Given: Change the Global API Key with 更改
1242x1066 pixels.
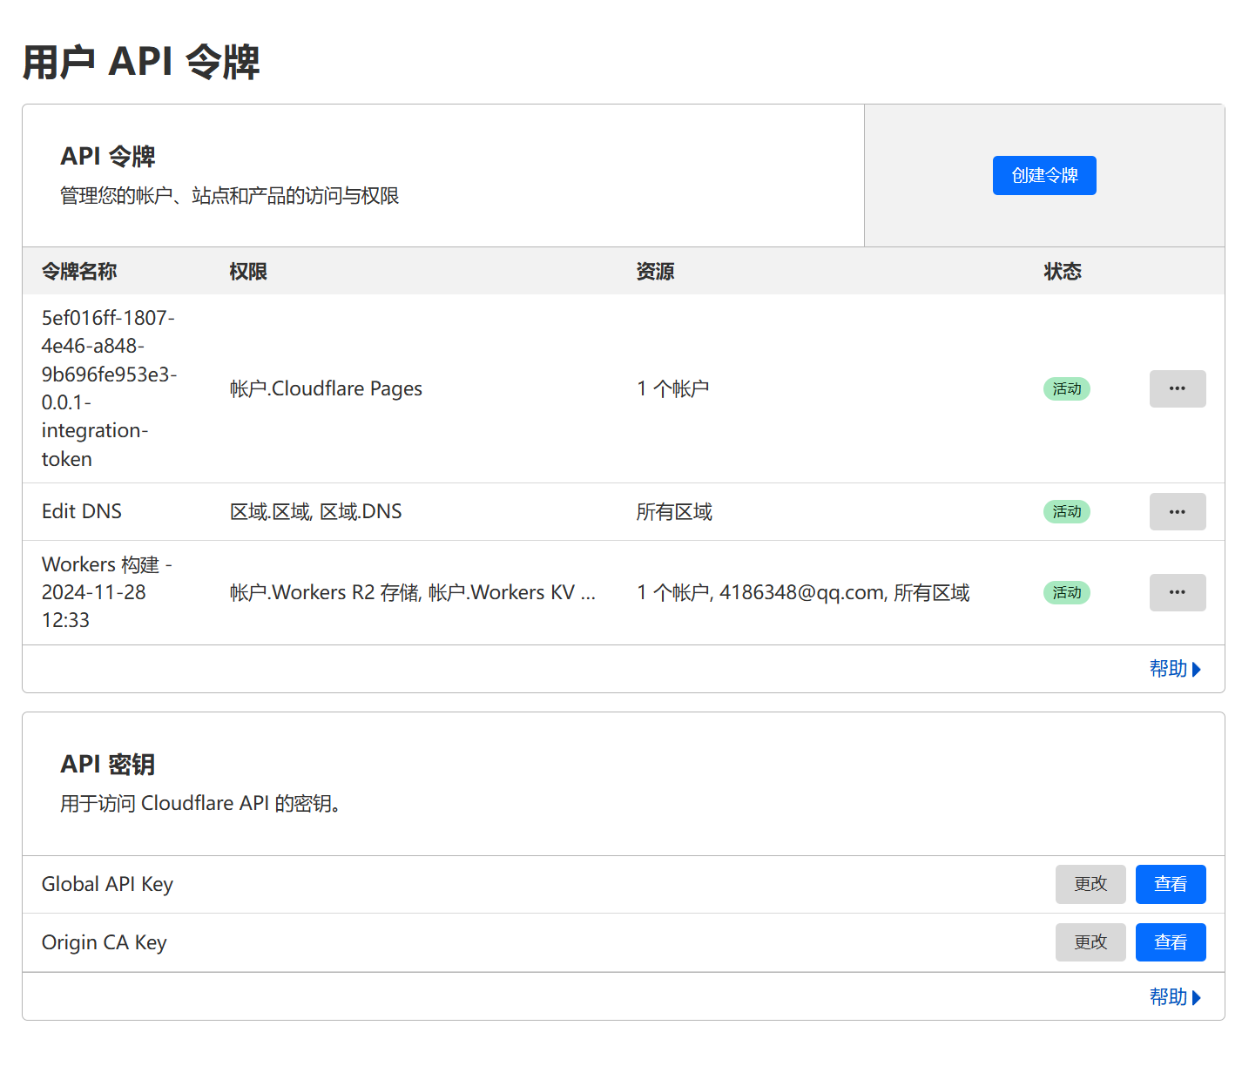Looking at the screenshot, I should [1090, 884].
